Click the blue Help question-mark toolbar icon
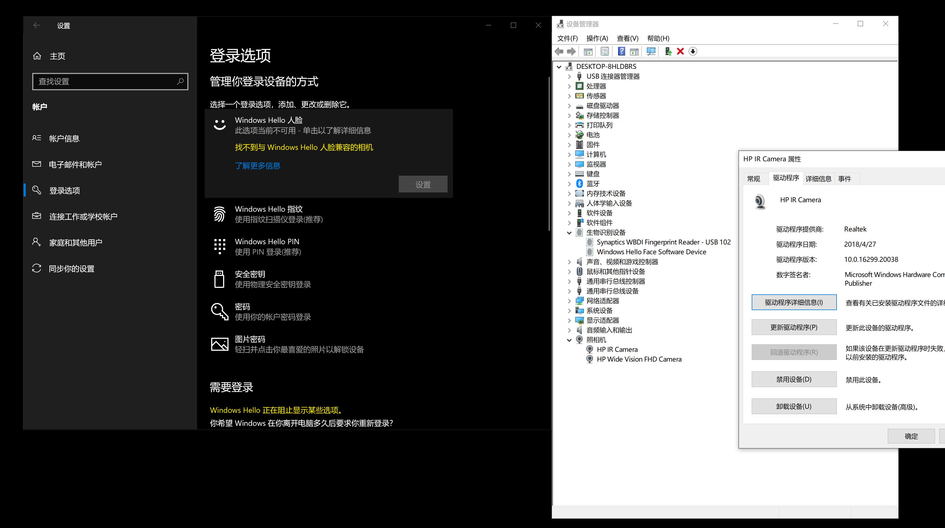 [621, 51]
